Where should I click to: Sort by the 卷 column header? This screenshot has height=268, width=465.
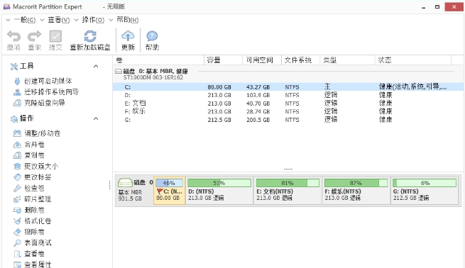pyautogui.click(x=158, y=60)
